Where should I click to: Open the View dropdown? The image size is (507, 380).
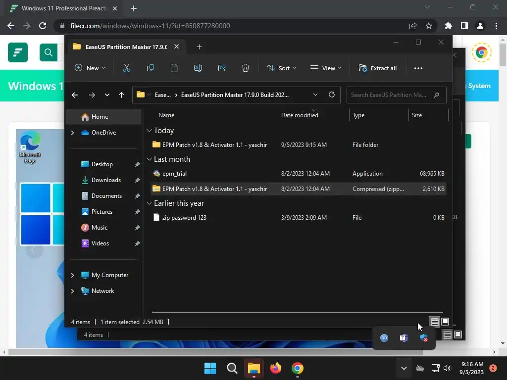coord(326,68)
